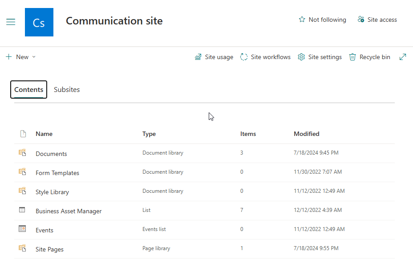The width and height of the screenshot is (413, 263).
Task: Open the Style Library
Action: tap(52, 192)
